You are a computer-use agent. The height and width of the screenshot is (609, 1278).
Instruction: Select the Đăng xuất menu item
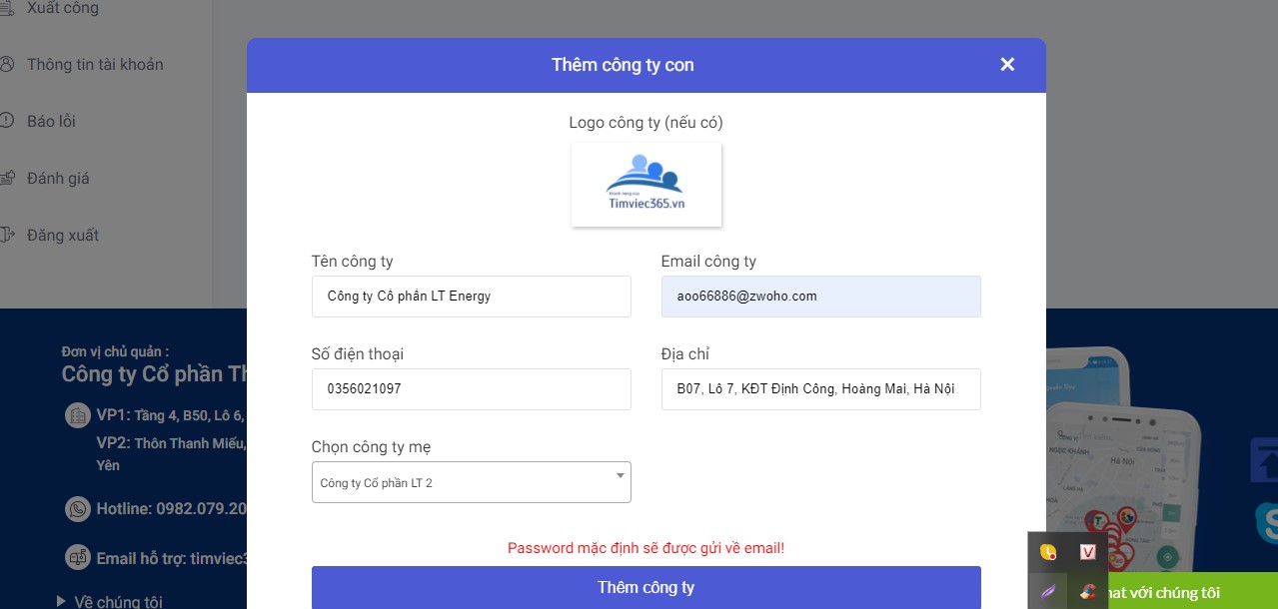(65, 235)
